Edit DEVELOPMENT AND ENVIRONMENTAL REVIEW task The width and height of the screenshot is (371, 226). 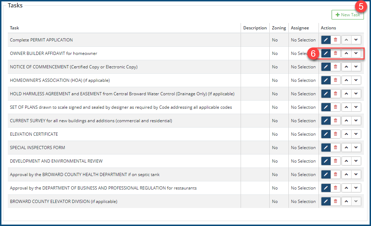pyautogui.click(x=326, y=161)
